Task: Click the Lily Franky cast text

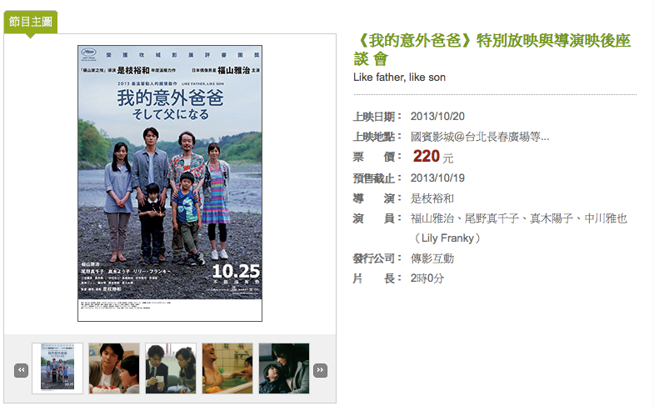Action: pyautogui.click(x=447, y=238)
